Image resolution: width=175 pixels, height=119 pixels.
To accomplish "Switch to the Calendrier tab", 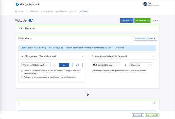I will (61, 11).
